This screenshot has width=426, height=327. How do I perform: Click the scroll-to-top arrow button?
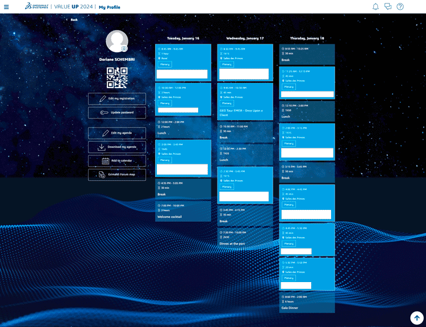pyautogui.click(x=416, y=317)
